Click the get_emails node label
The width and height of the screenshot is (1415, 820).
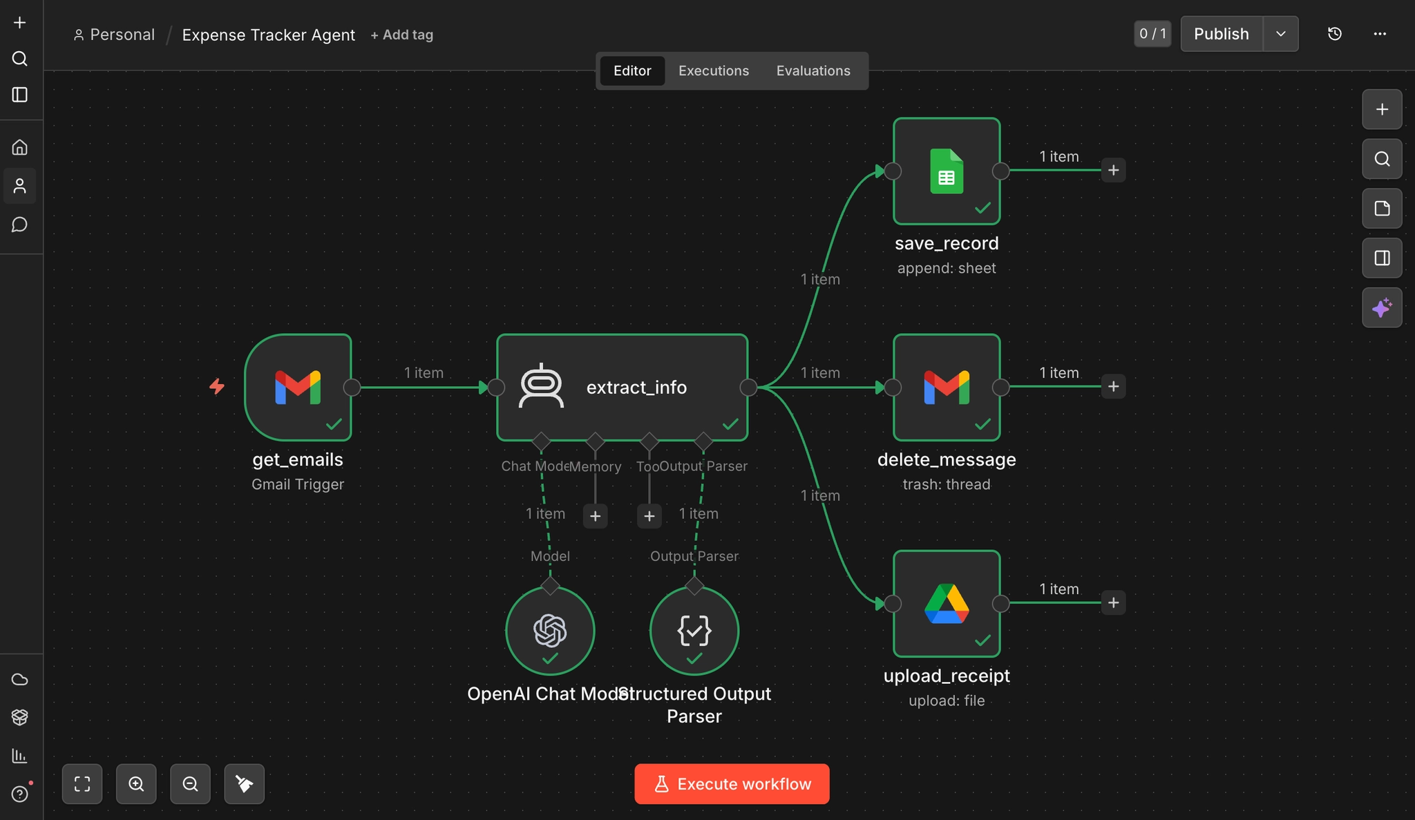point(298,459)
